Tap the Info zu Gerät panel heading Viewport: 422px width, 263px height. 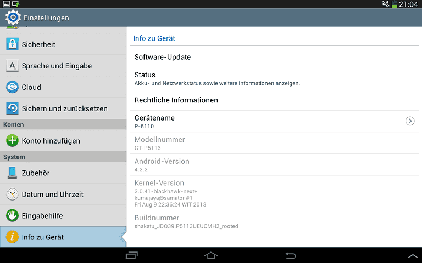point(154,38)
